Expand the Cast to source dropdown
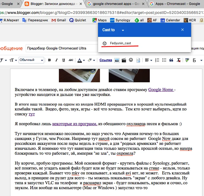 coord(123,30)
